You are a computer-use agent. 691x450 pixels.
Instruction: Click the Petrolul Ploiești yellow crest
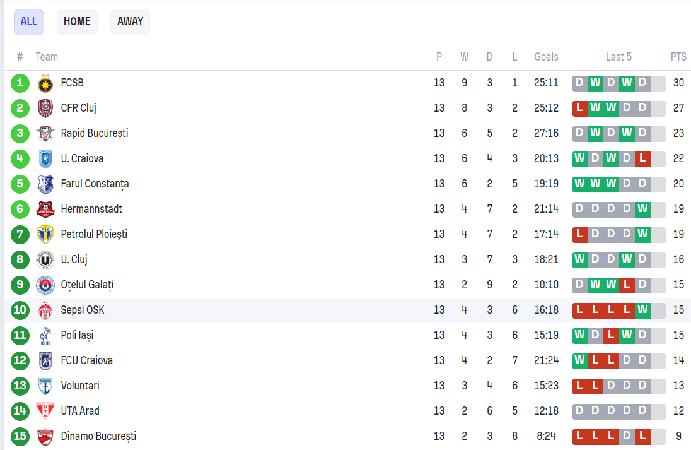tap(45, 234)
